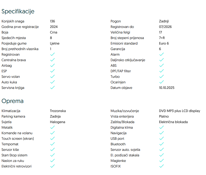Click the ISOFIX checkmark icon
This screenshot has width=206, height=175.
coord(162,166)
